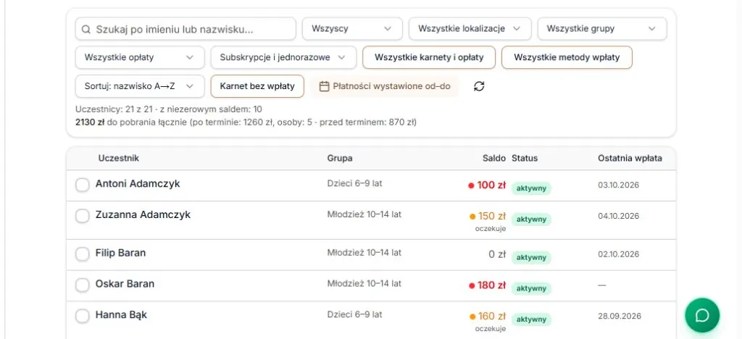Click the Saldo column header
The height and width of the screenshot is (339, 742).
[494, 158]
